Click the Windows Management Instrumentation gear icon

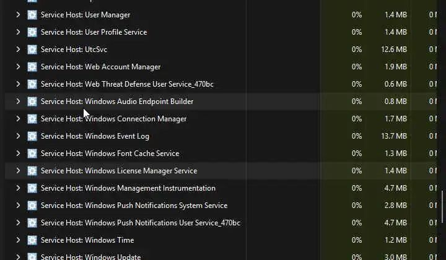click(32, 188)
